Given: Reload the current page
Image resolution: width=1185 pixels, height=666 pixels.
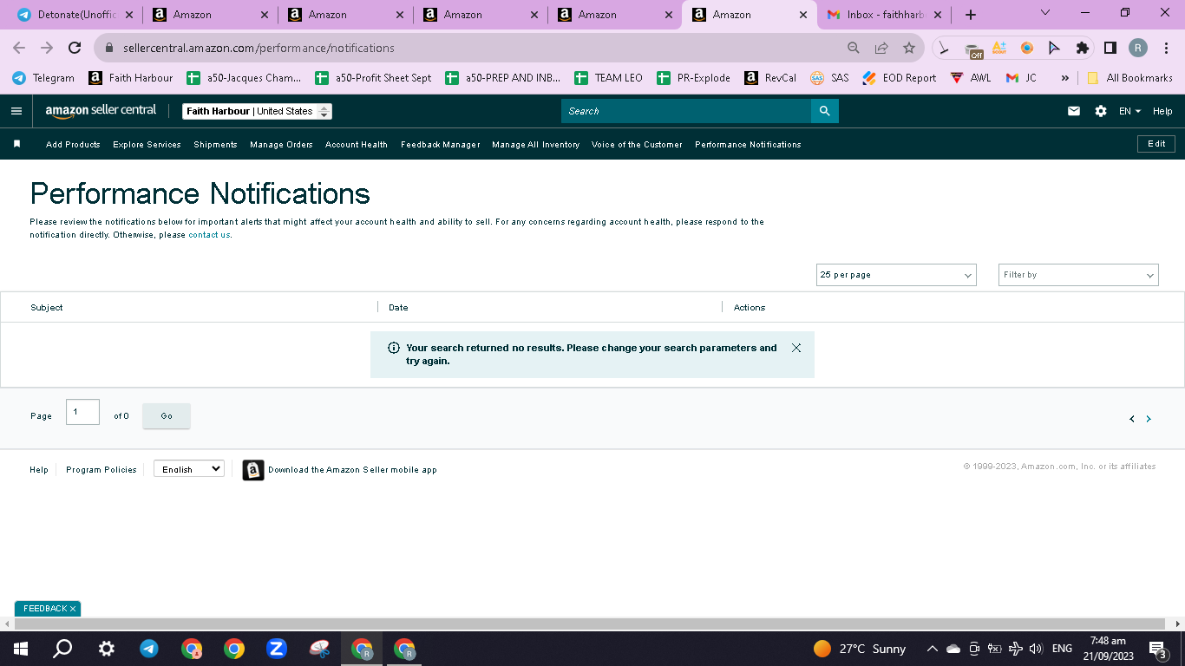Looking at the screenshot, I should (75, 48).
